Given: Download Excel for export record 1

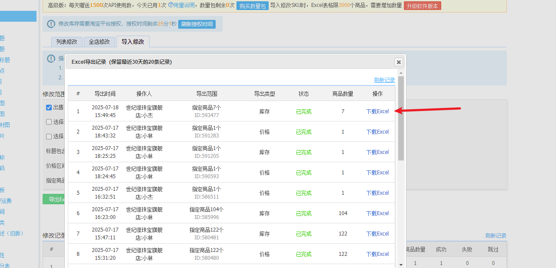Looking at the screenshot, I should [x=377, y=111].
